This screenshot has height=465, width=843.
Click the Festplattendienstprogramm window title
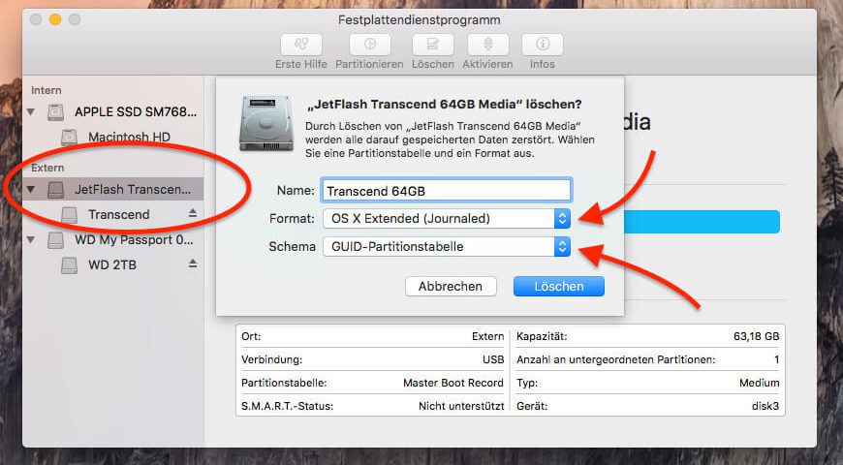(420, 20)
